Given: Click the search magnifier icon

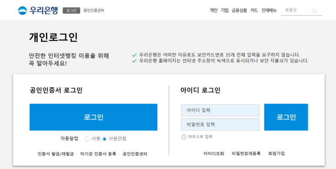Looking at the screenshot, I should tap(314, 11).
